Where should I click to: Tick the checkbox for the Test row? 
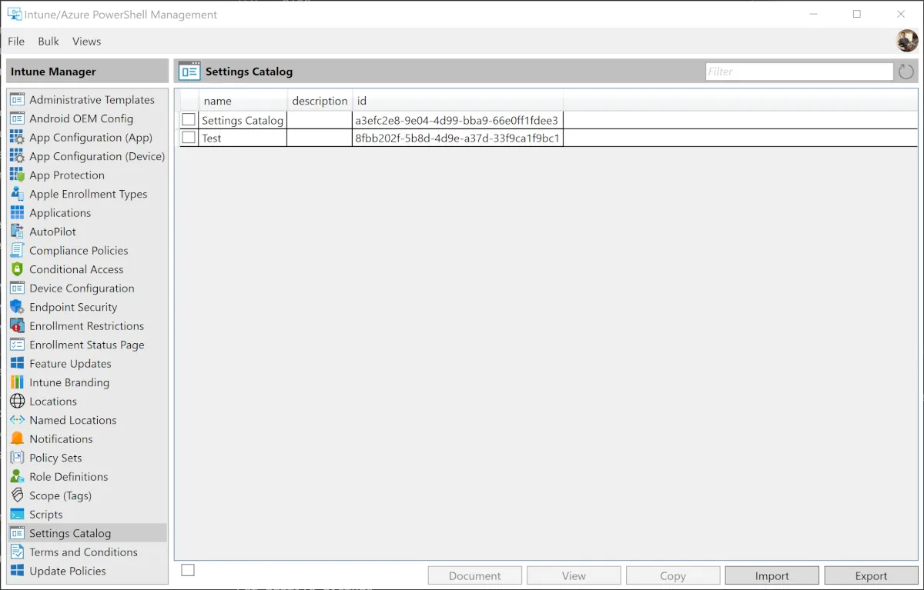[x=189, y=138]
